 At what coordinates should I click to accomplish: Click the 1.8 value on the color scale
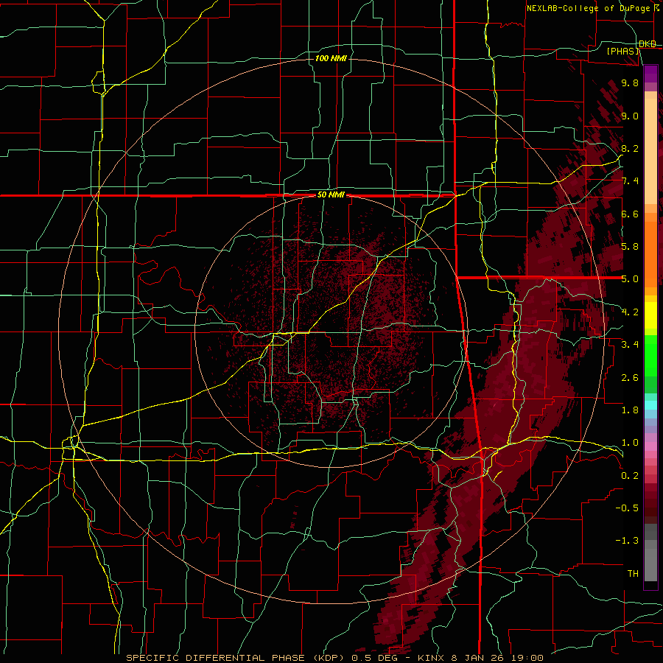pyautogui.click(x=630, y=410)
